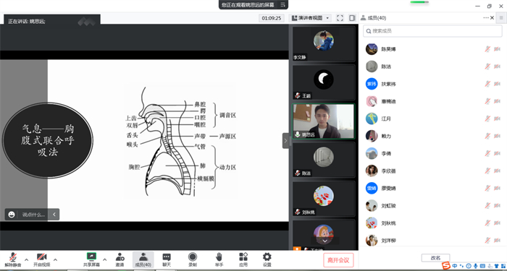Expand more video thumbnails down chevron

(325, 241)
